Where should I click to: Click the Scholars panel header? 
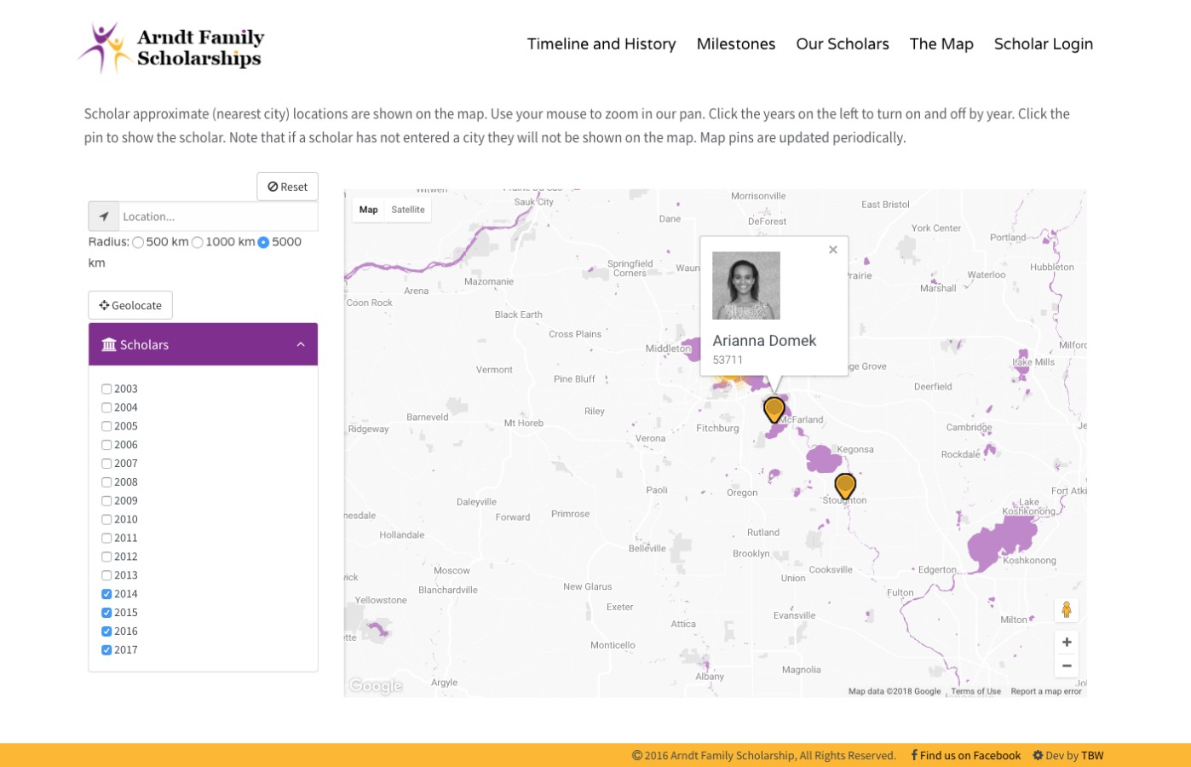203,344
